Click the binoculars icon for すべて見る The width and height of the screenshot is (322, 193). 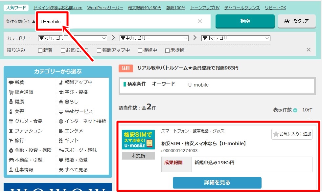61,170
